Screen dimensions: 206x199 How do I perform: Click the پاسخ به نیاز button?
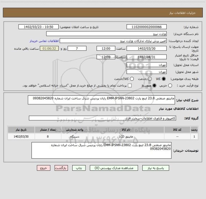(x=156, y=168)
